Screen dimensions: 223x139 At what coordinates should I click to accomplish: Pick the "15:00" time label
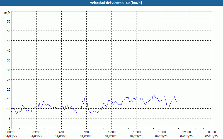[x=137, y=132]
